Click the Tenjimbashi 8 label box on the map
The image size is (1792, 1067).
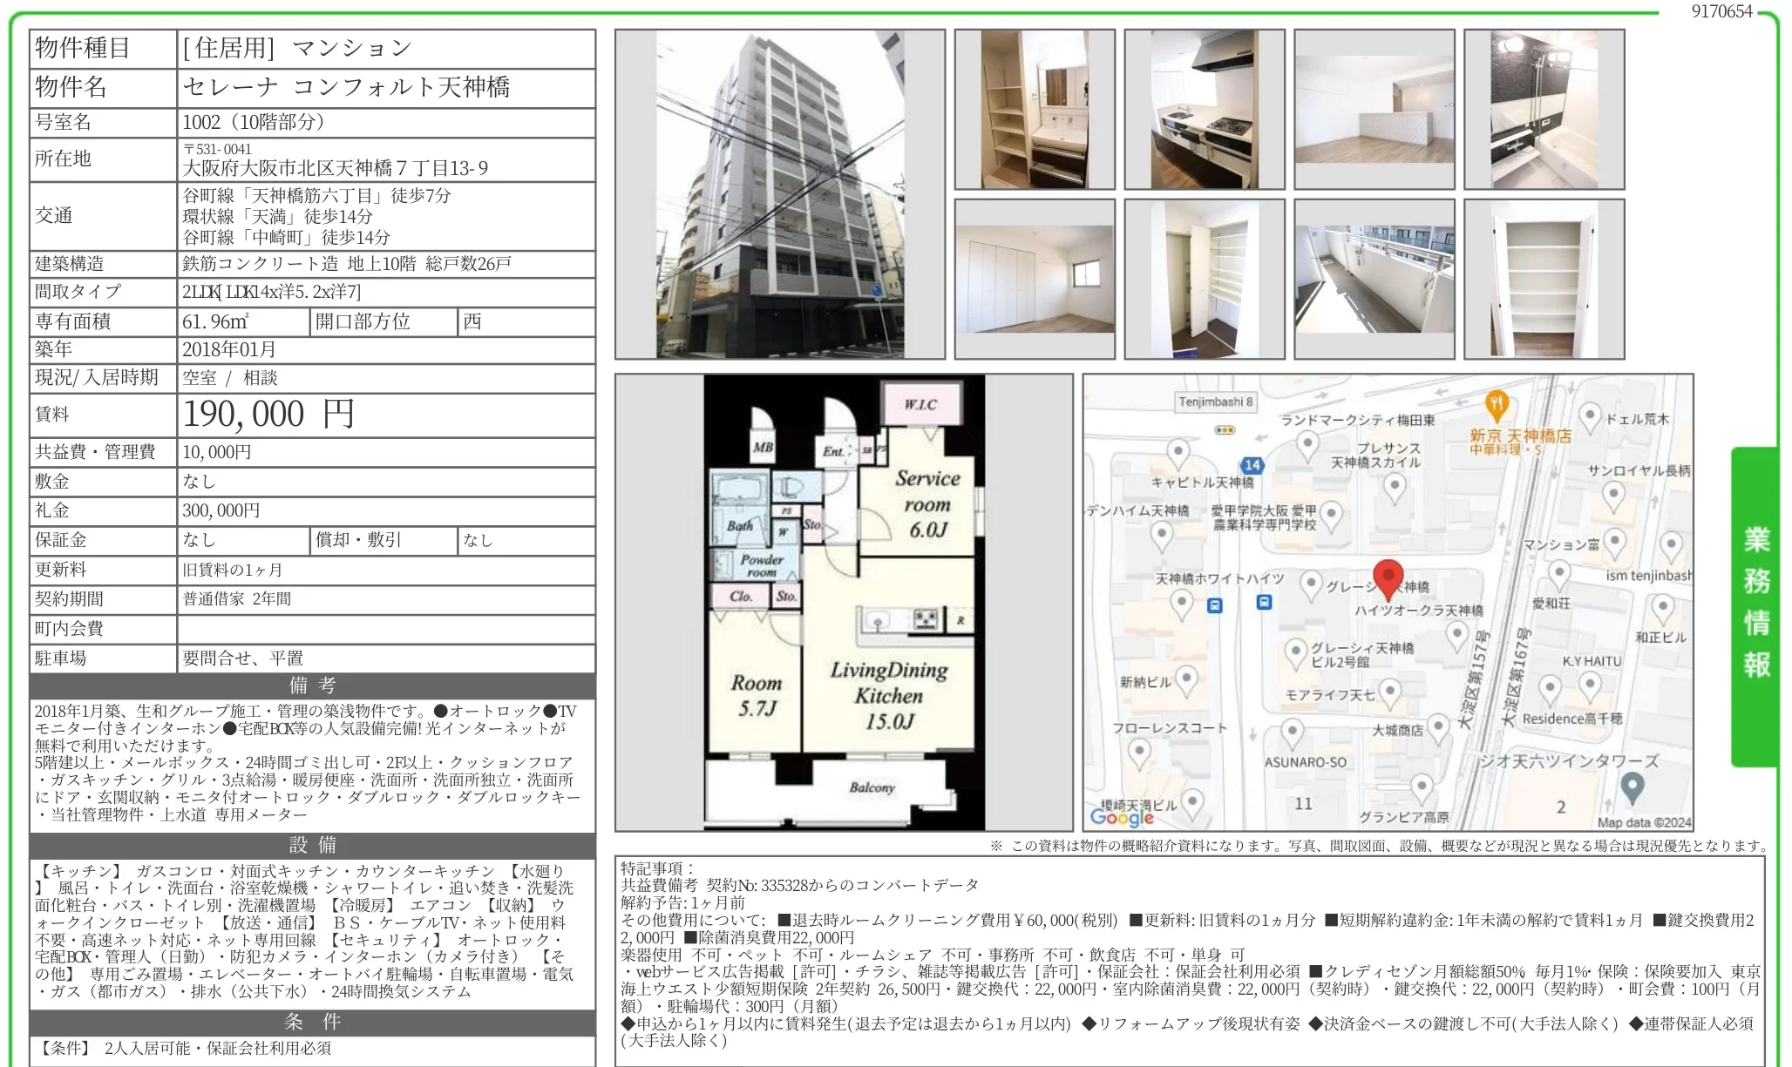click(x=1215, y=402)
